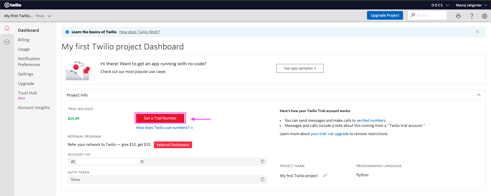The height and width of the screenshot is (196, 491).
Task: Open the home icon in sidebar
Action: tap(7, 28)
